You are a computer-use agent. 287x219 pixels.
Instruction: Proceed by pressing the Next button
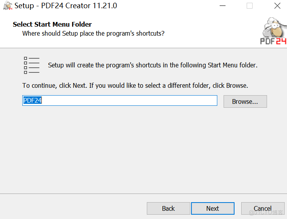213,208
